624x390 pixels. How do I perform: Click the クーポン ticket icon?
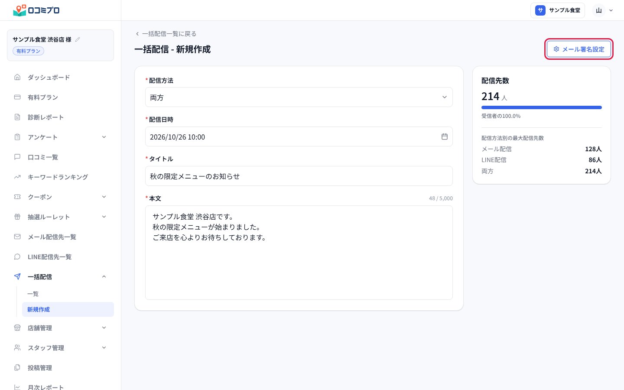[17, 197]
